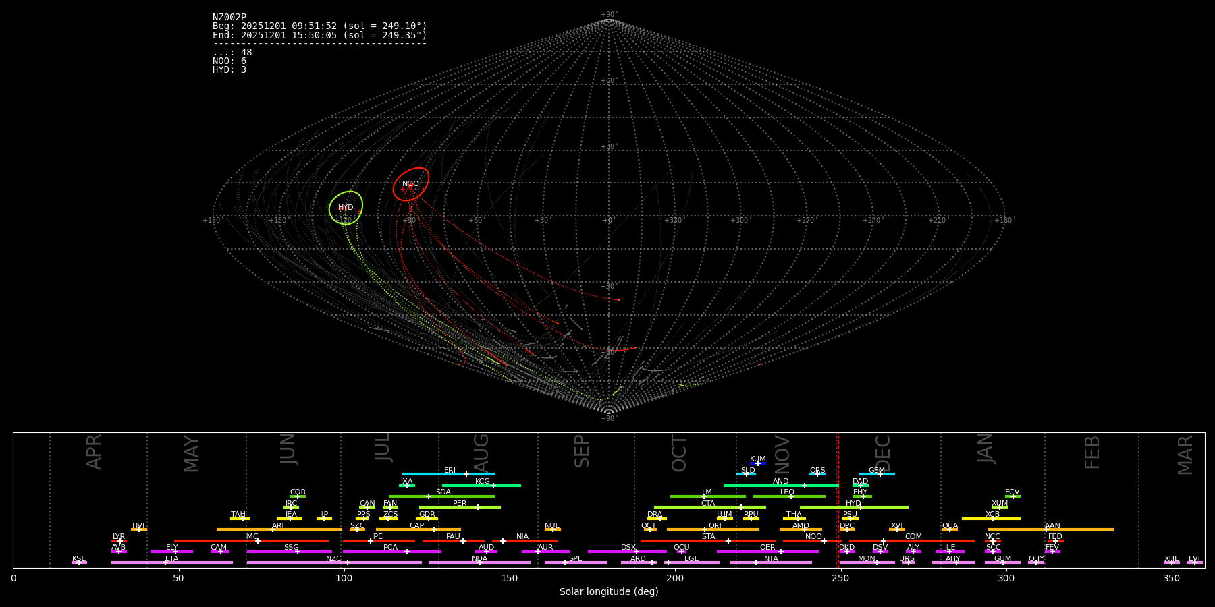Click the URS shower label in timeline
The width and height of the screenshot is (1215, 607).
click(907, 559)
